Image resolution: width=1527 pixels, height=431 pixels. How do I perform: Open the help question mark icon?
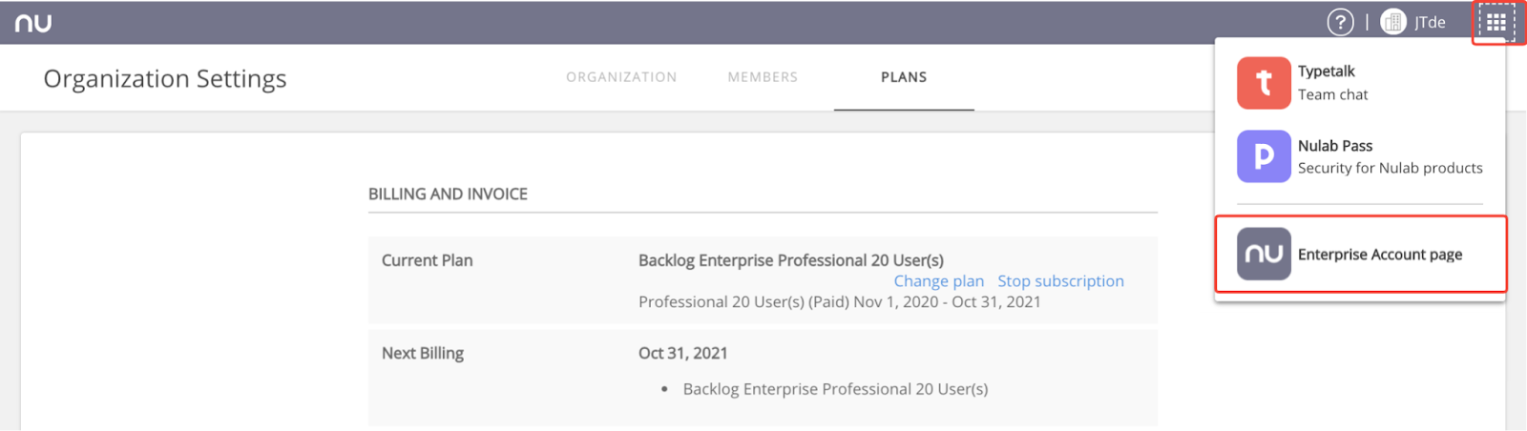click(1340, 22)
